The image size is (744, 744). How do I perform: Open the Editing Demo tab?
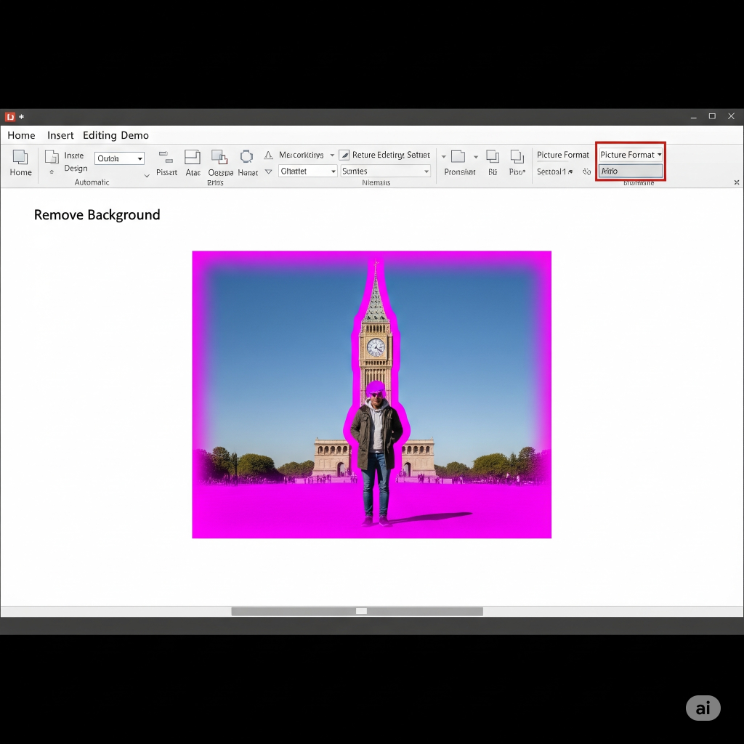click(x=116, y=135)
